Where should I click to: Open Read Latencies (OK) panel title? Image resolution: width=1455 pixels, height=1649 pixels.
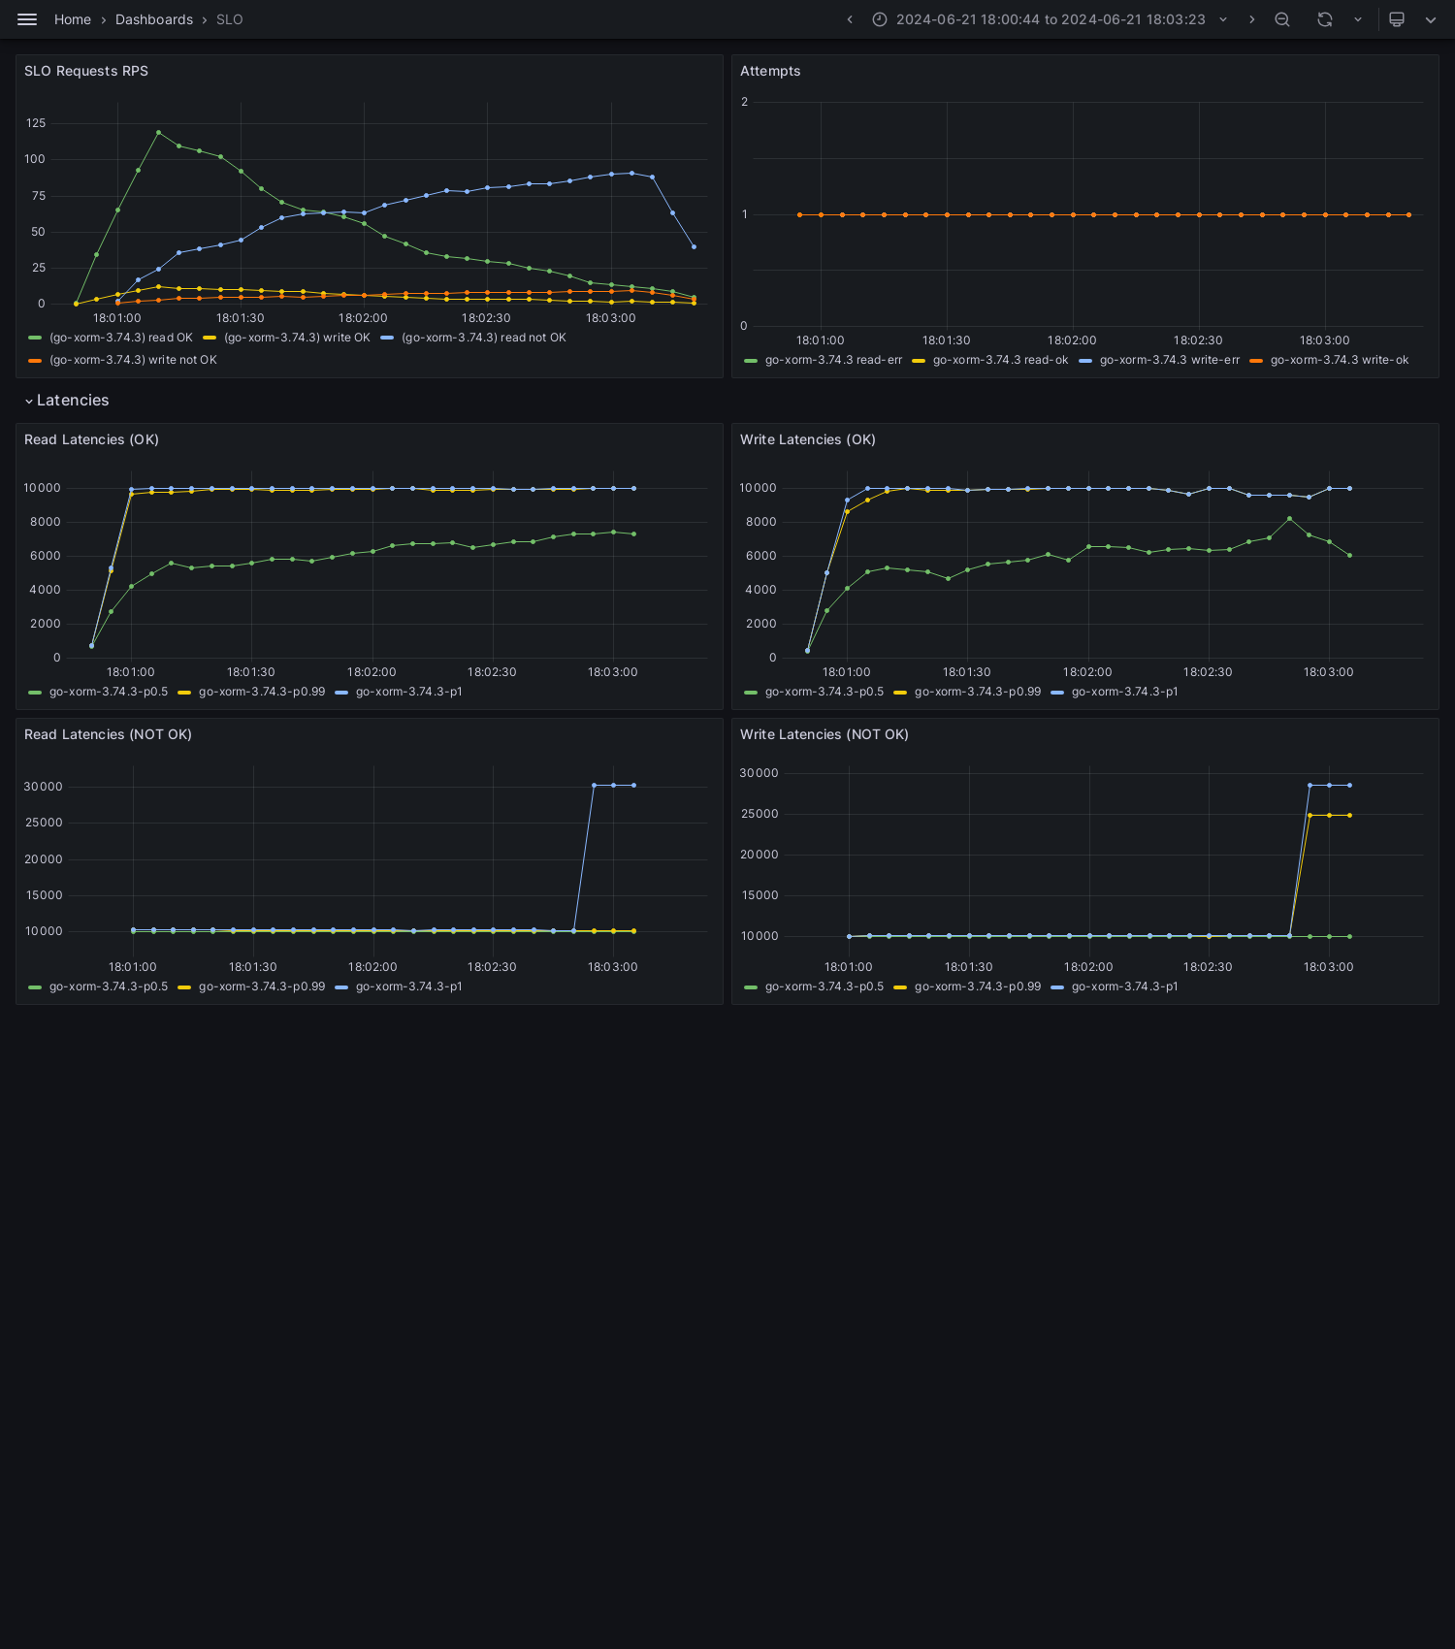pyautogui.click(x=91, y=439)
